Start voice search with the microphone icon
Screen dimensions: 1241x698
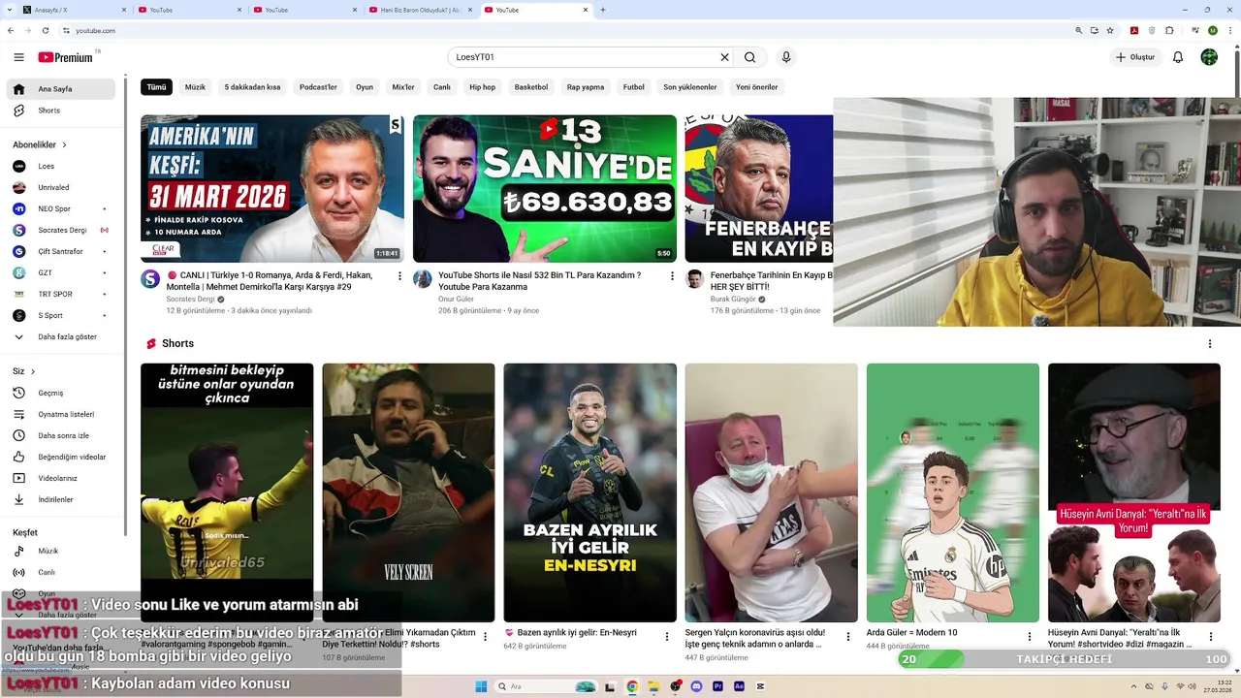(x=786, y=57)
